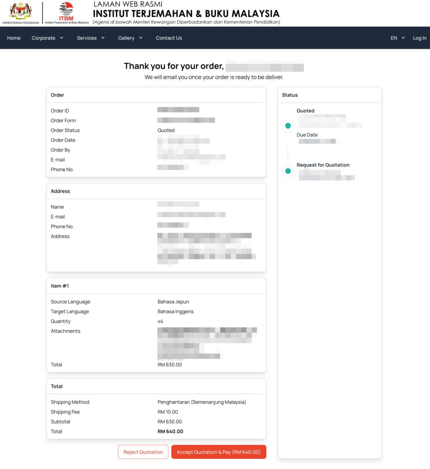Open the Contact Us page
The image size is (430, 469).
pos(169,38)
